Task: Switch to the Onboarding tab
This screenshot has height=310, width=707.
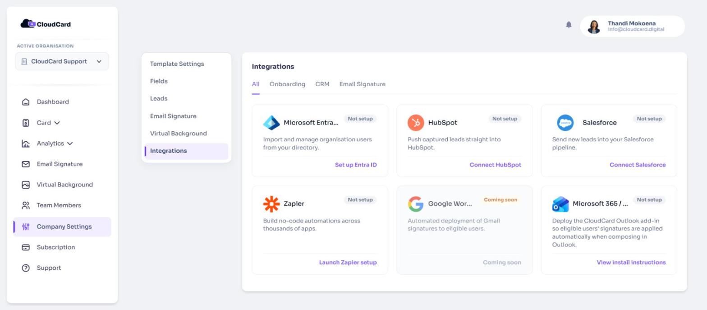Action: 287,84
